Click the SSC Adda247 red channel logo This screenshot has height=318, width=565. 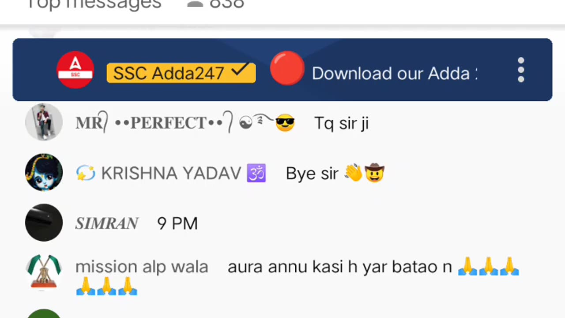click(x=75, y=70)
